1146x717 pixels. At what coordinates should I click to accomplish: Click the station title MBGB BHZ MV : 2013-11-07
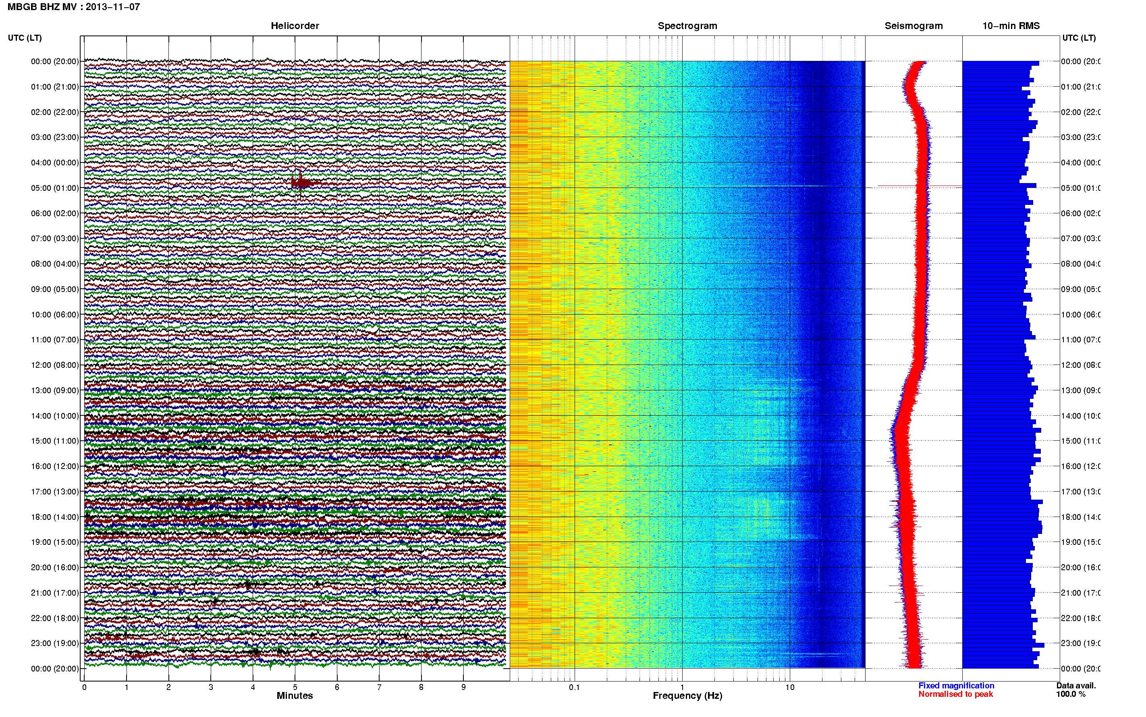click(74, 7)
